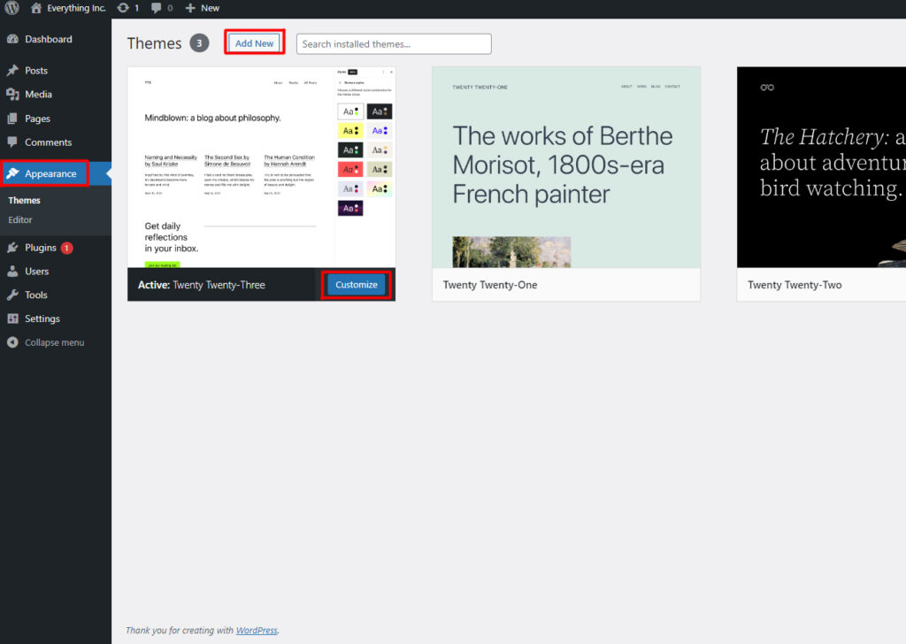Viewport: 906px width, 644px height.
Task: Click the plus New icon in admin bar
Action: click(x=190, y=8)
